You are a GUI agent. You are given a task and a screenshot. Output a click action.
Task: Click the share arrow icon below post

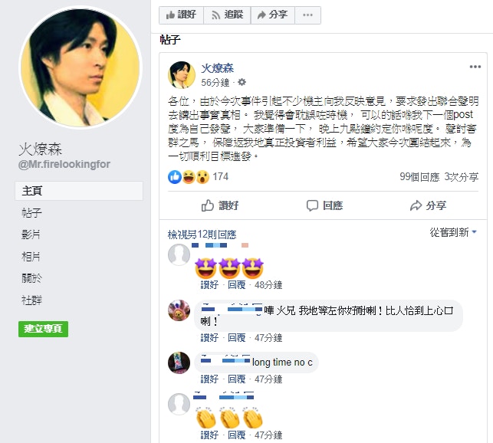tap(416, 205)
